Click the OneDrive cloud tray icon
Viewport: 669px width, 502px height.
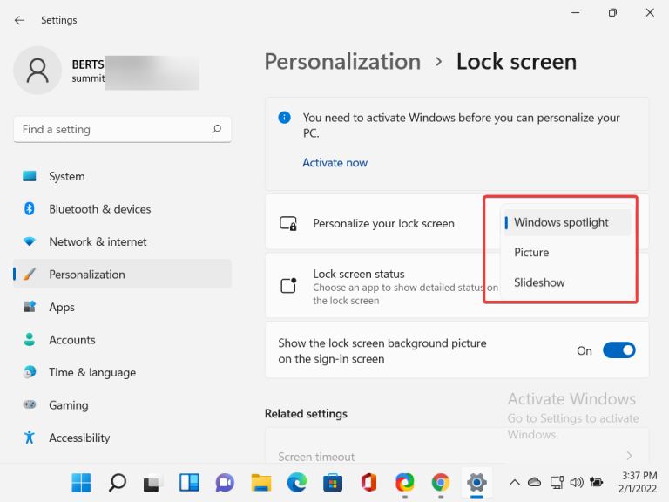pos(534,482)
